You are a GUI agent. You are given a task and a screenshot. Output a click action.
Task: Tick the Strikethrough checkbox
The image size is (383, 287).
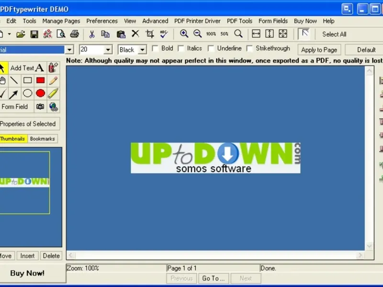click(x=249, y=48)
